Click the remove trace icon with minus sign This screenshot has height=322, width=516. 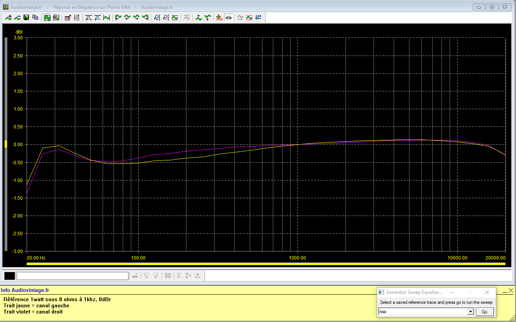(x=17, y=17)
